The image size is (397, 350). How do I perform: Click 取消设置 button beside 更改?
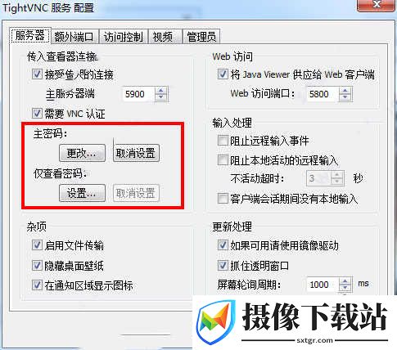pos(136,153)
